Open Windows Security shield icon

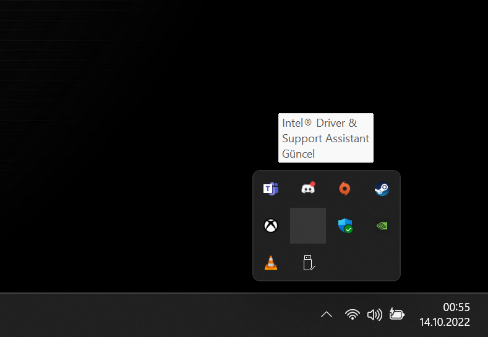click(345, 226)
